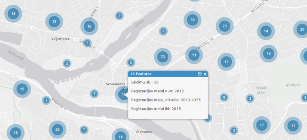Select cluster 3 on Marvelės g. street
307x140 pixels.
point(46,100)
